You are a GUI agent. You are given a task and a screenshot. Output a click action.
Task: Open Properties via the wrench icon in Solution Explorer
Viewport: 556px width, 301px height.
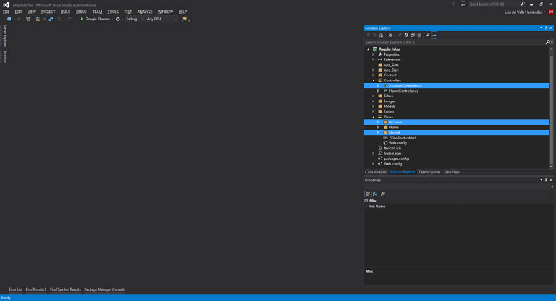pos(428,35)
